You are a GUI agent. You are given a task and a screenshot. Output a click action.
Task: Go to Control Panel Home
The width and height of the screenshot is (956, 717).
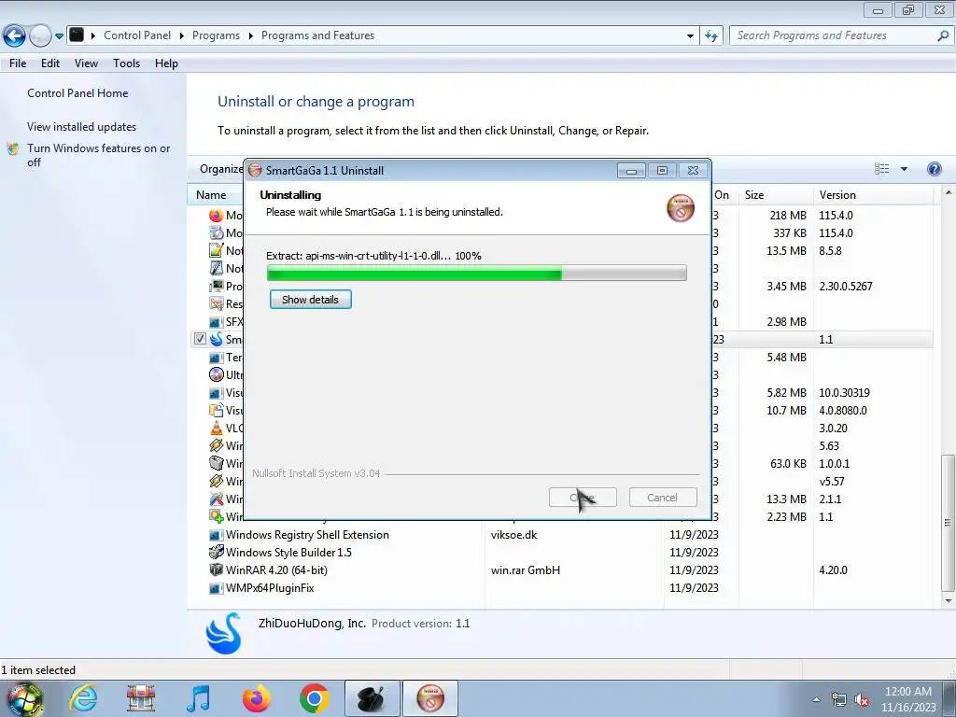point(77,93)
